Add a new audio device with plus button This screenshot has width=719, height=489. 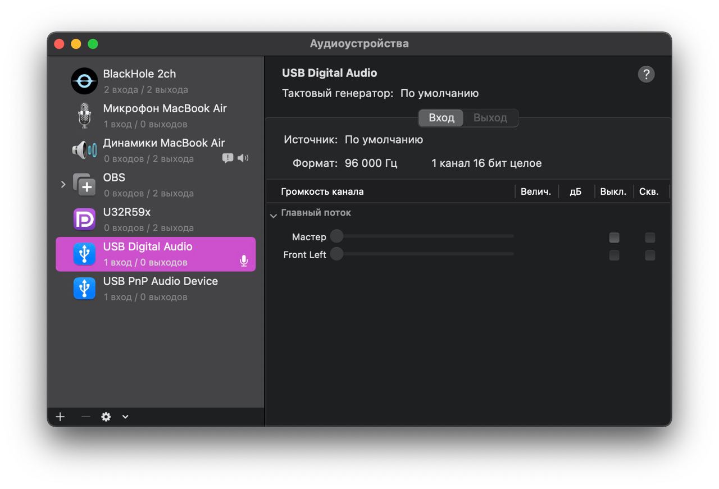[x=60, y=417]
